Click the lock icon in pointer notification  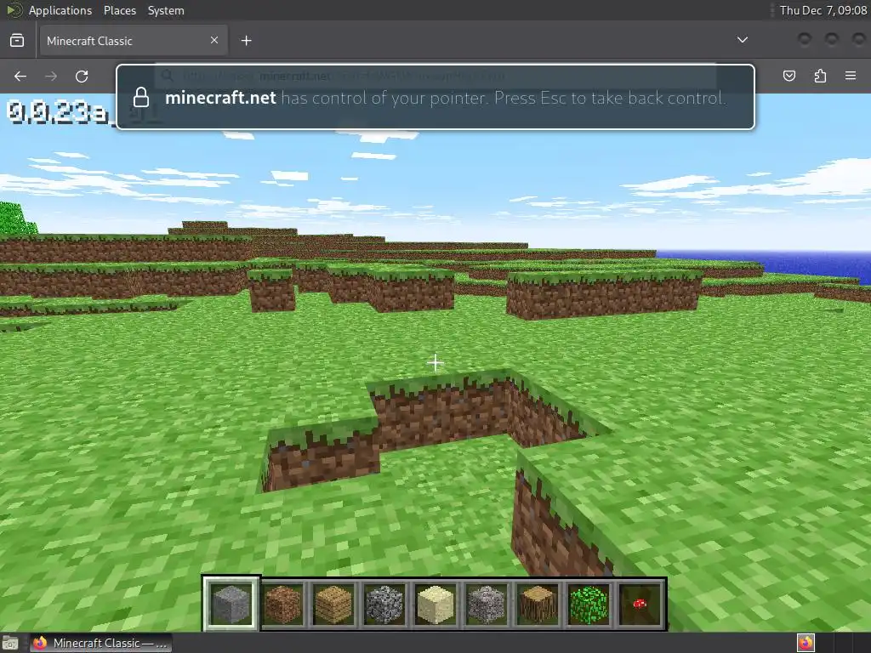[x=141, y=98]
